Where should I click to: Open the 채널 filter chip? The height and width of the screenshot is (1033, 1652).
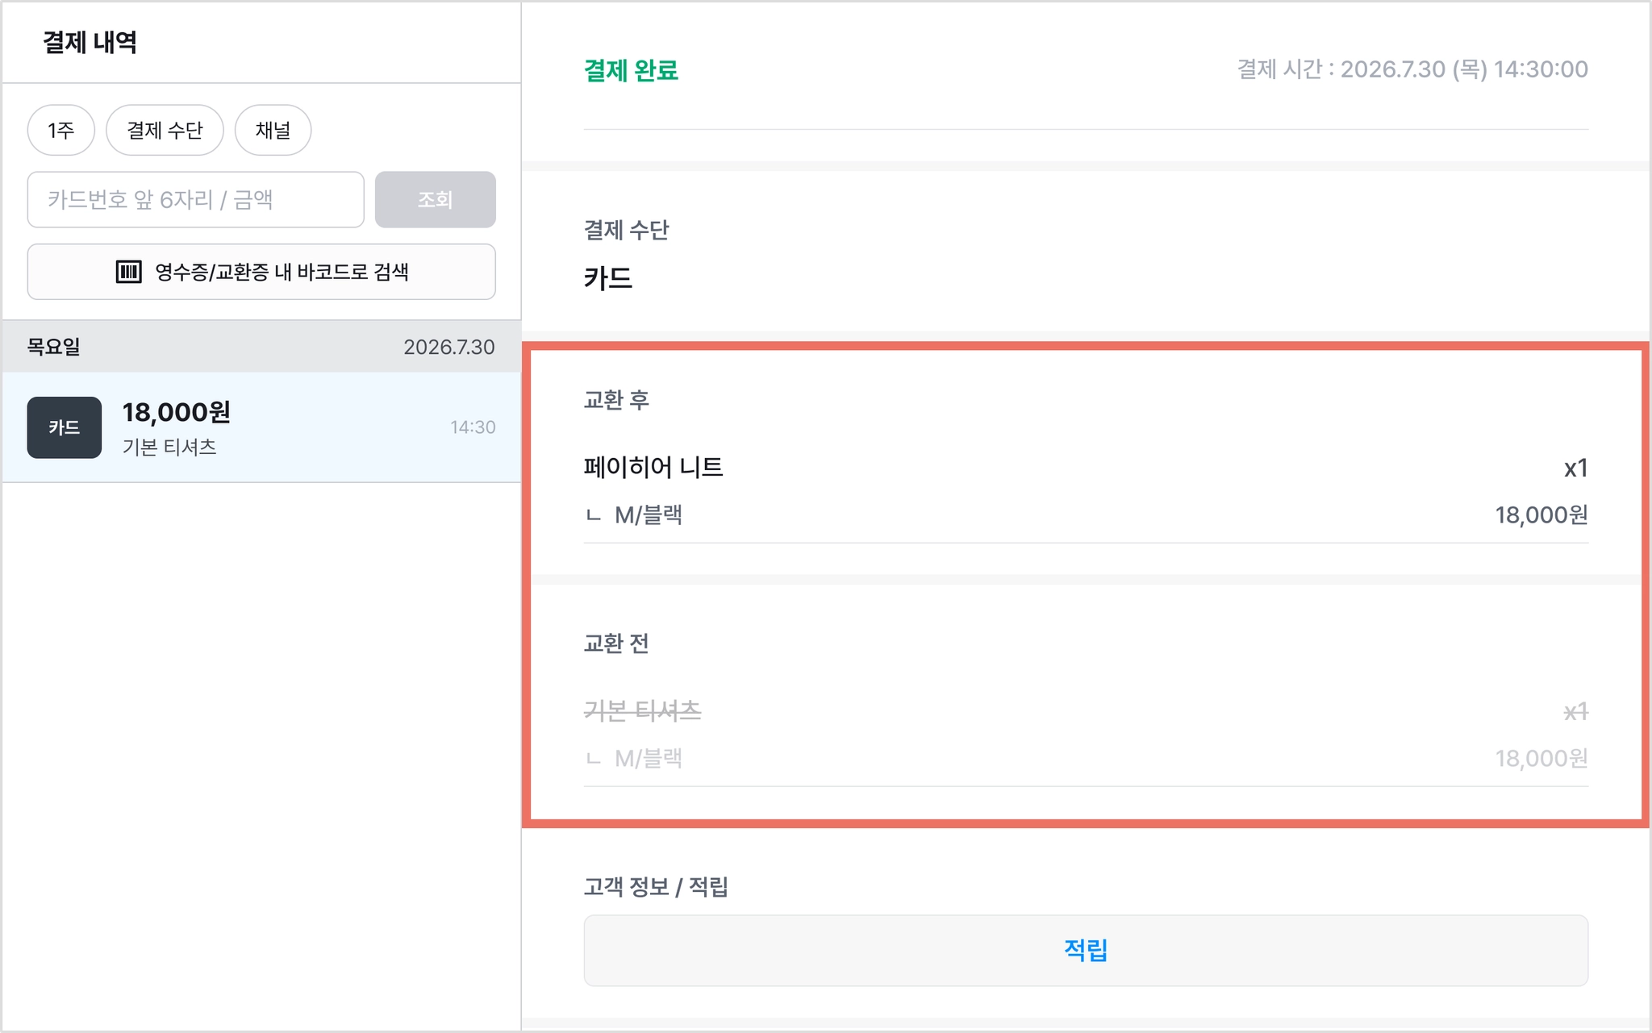coord(273,130)
